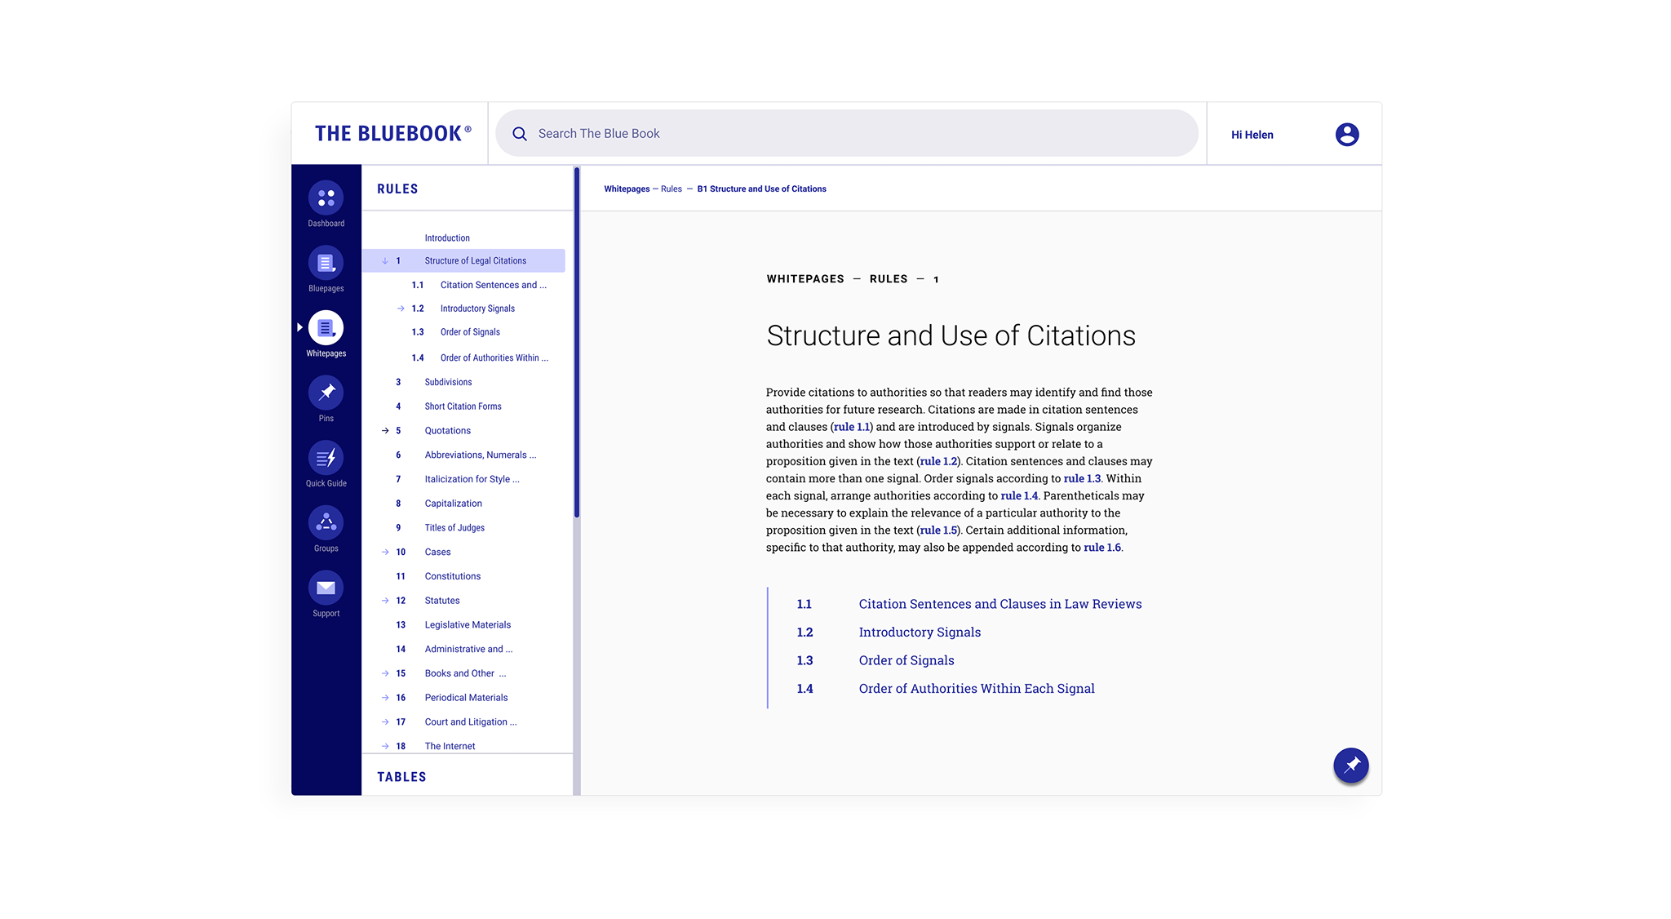
Task: Expand rule 12 Statutes arrow
Action: click(385, 601)
